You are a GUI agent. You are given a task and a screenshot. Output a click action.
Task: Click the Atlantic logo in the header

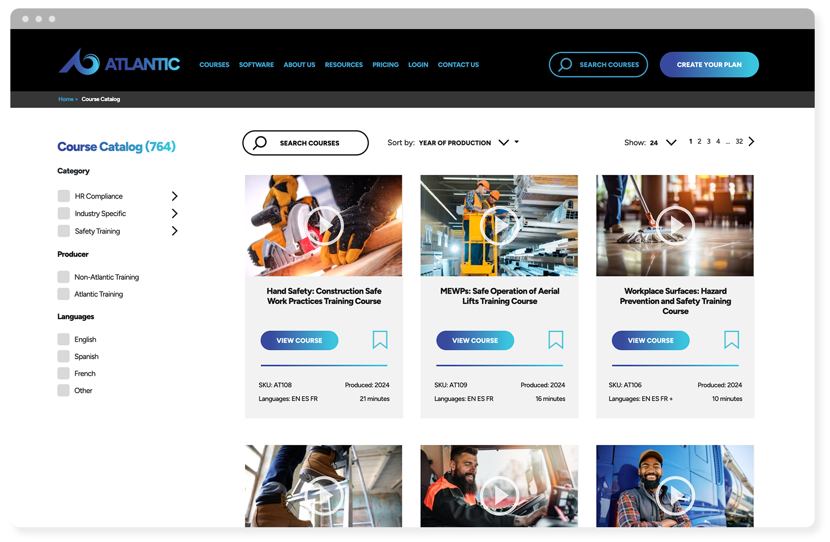click(x=119, y=63)
